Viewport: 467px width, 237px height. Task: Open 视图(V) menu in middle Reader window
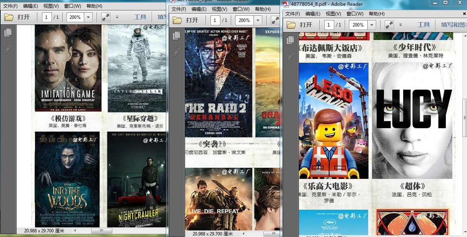(219, 9)
